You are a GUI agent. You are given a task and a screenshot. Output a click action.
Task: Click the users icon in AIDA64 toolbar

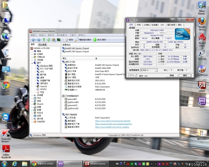coord(54,40)
